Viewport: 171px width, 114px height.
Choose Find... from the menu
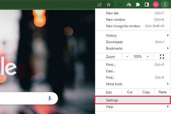point(132,78)
